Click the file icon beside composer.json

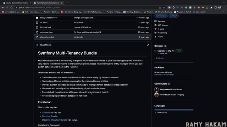point(37,32)
